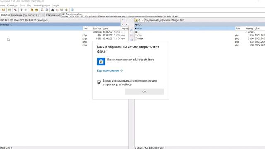
Task: Click top icon in vertical middle button bar
Action: click(132, 30)
